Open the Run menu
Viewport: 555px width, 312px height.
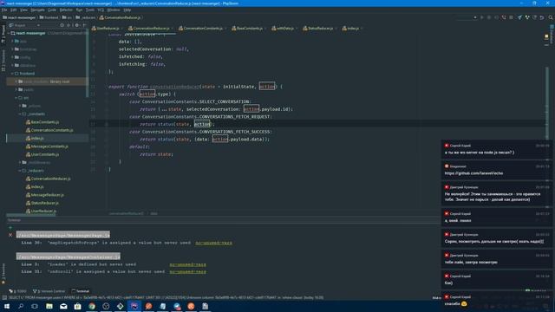tap(79, 10)
